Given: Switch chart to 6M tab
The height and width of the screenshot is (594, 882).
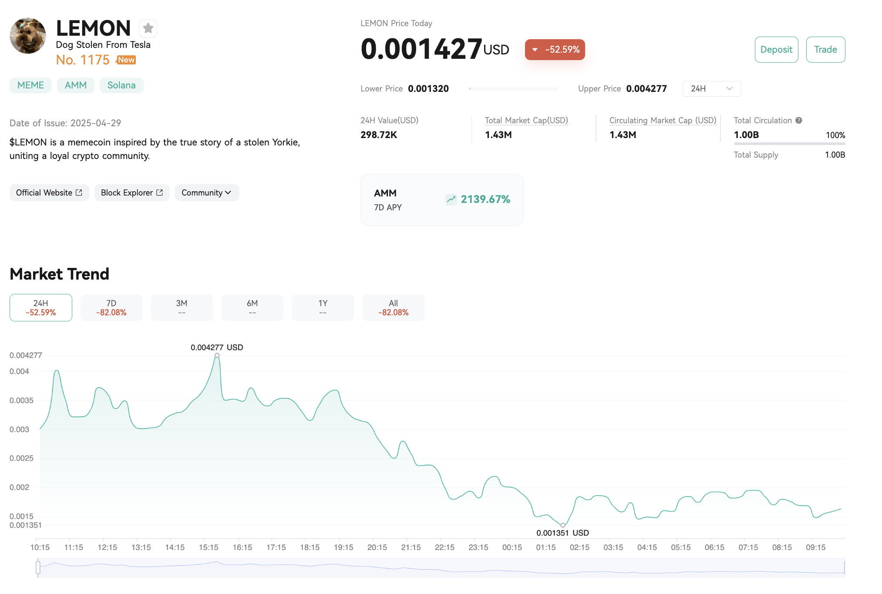Looking at the screenshot, I should tap(252, 307).
